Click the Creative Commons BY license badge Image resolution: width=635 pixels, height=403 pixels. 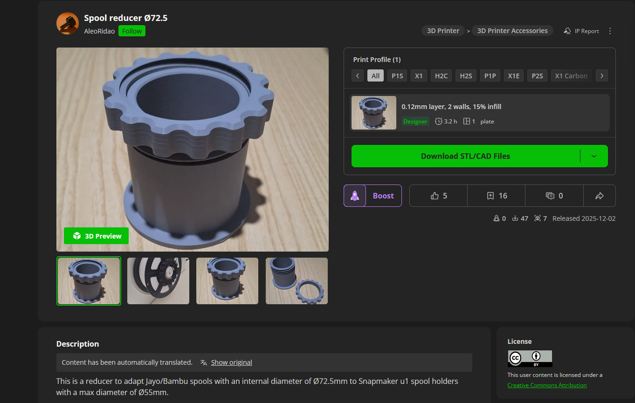[x=530, y=359]
